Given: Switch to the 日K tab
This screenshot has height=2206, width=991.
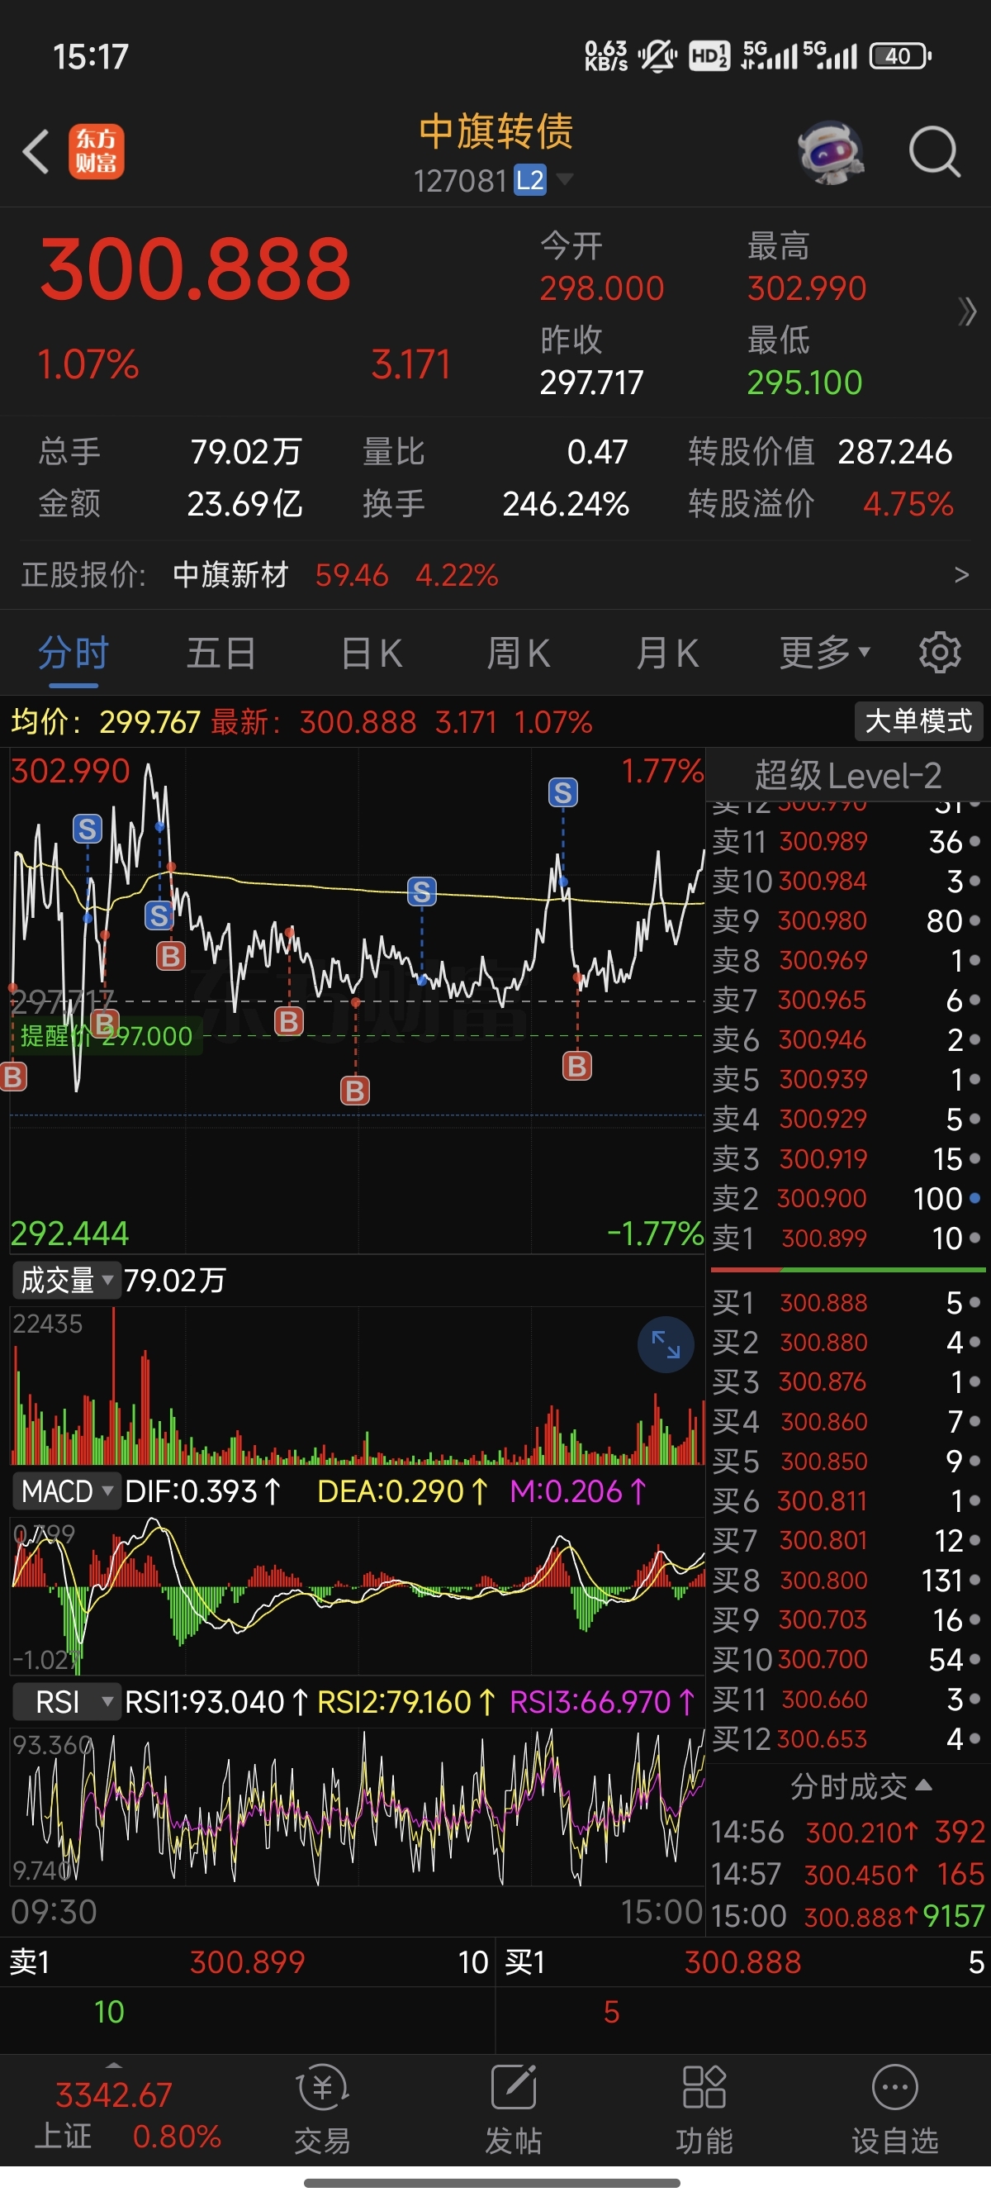Looking at the screenshot, I should [x=371, y=654].
